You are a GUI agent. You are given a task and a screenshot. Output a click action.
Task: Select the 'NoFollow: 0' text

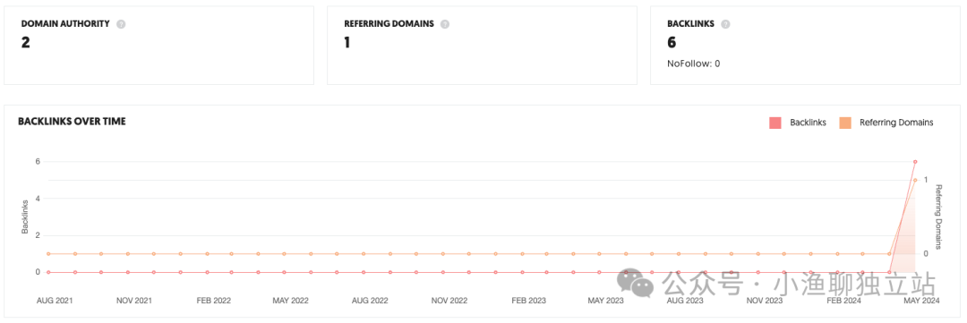pos(694,64)
